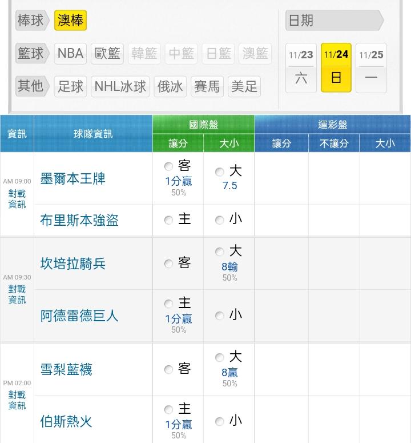This screenshot has height=443, width=411.
Task: Click the 棒球 sport category label
Action: click(x=32, y=21)
